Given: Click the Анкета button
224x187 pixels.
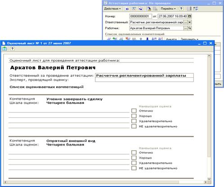Looking at the screenshot, I should coord(171,39).
